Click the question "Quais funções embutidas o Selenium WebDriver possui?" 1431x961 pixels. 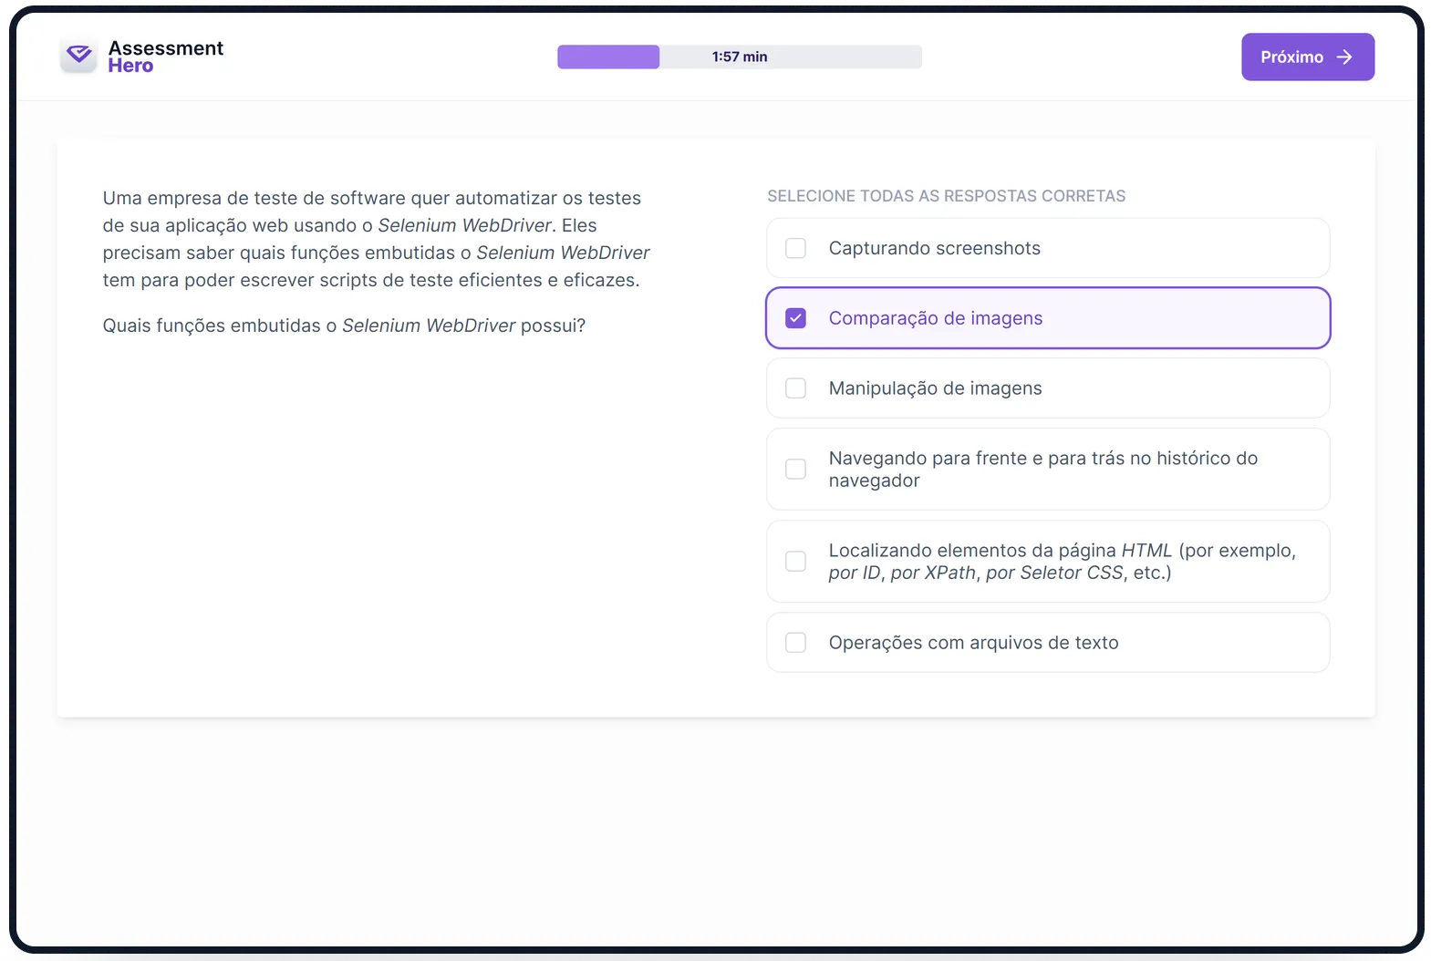(x=344, y=325)
